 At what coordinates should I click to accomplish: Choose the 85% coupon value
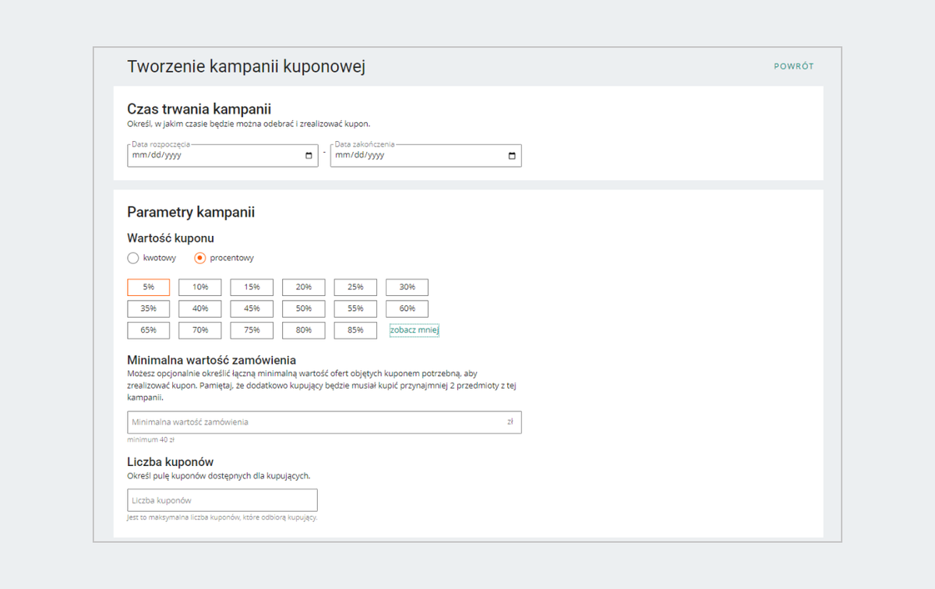point(355,330)
